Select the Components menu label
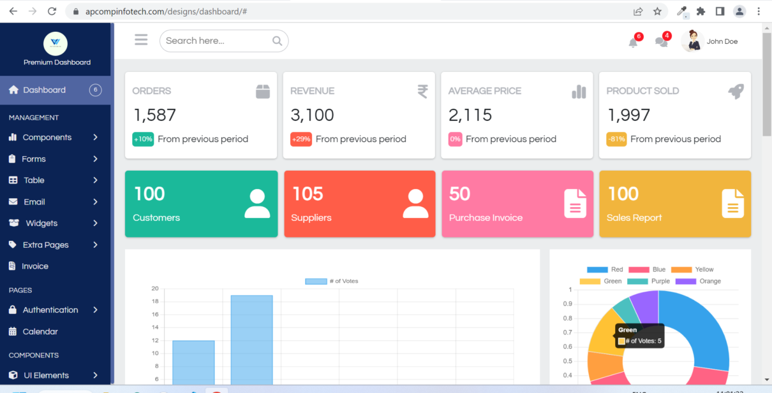772x393 pixels. point(47,137)
